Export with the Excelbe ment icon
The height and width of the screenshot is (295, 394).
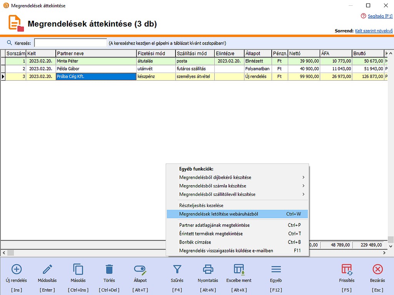click(239, 269)
